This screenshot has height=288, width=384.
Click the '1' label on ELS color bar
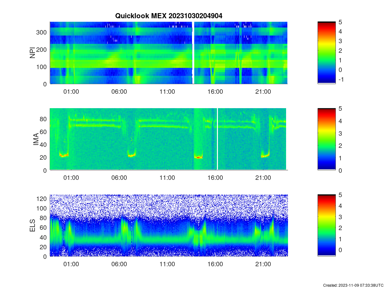click(x=340, y=239)
